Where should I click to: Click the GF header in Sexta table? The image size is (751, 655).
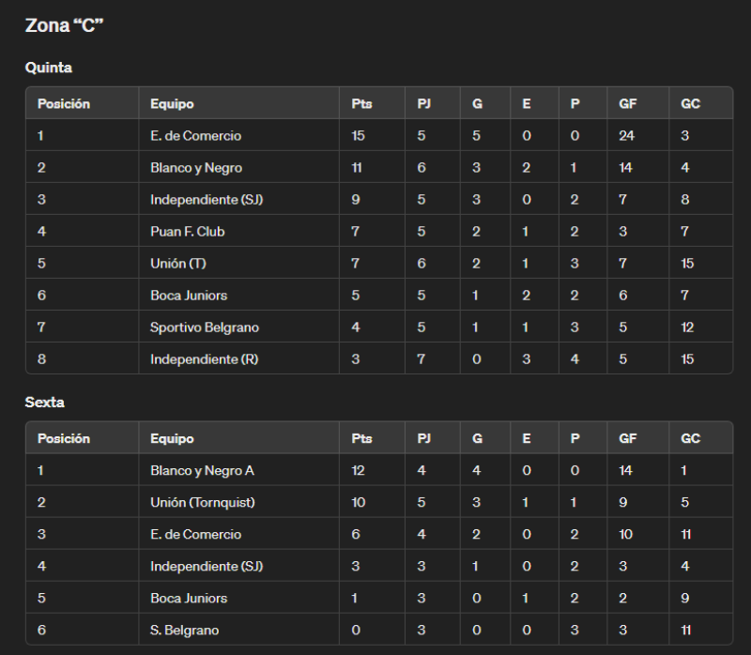tap(627, 438)
